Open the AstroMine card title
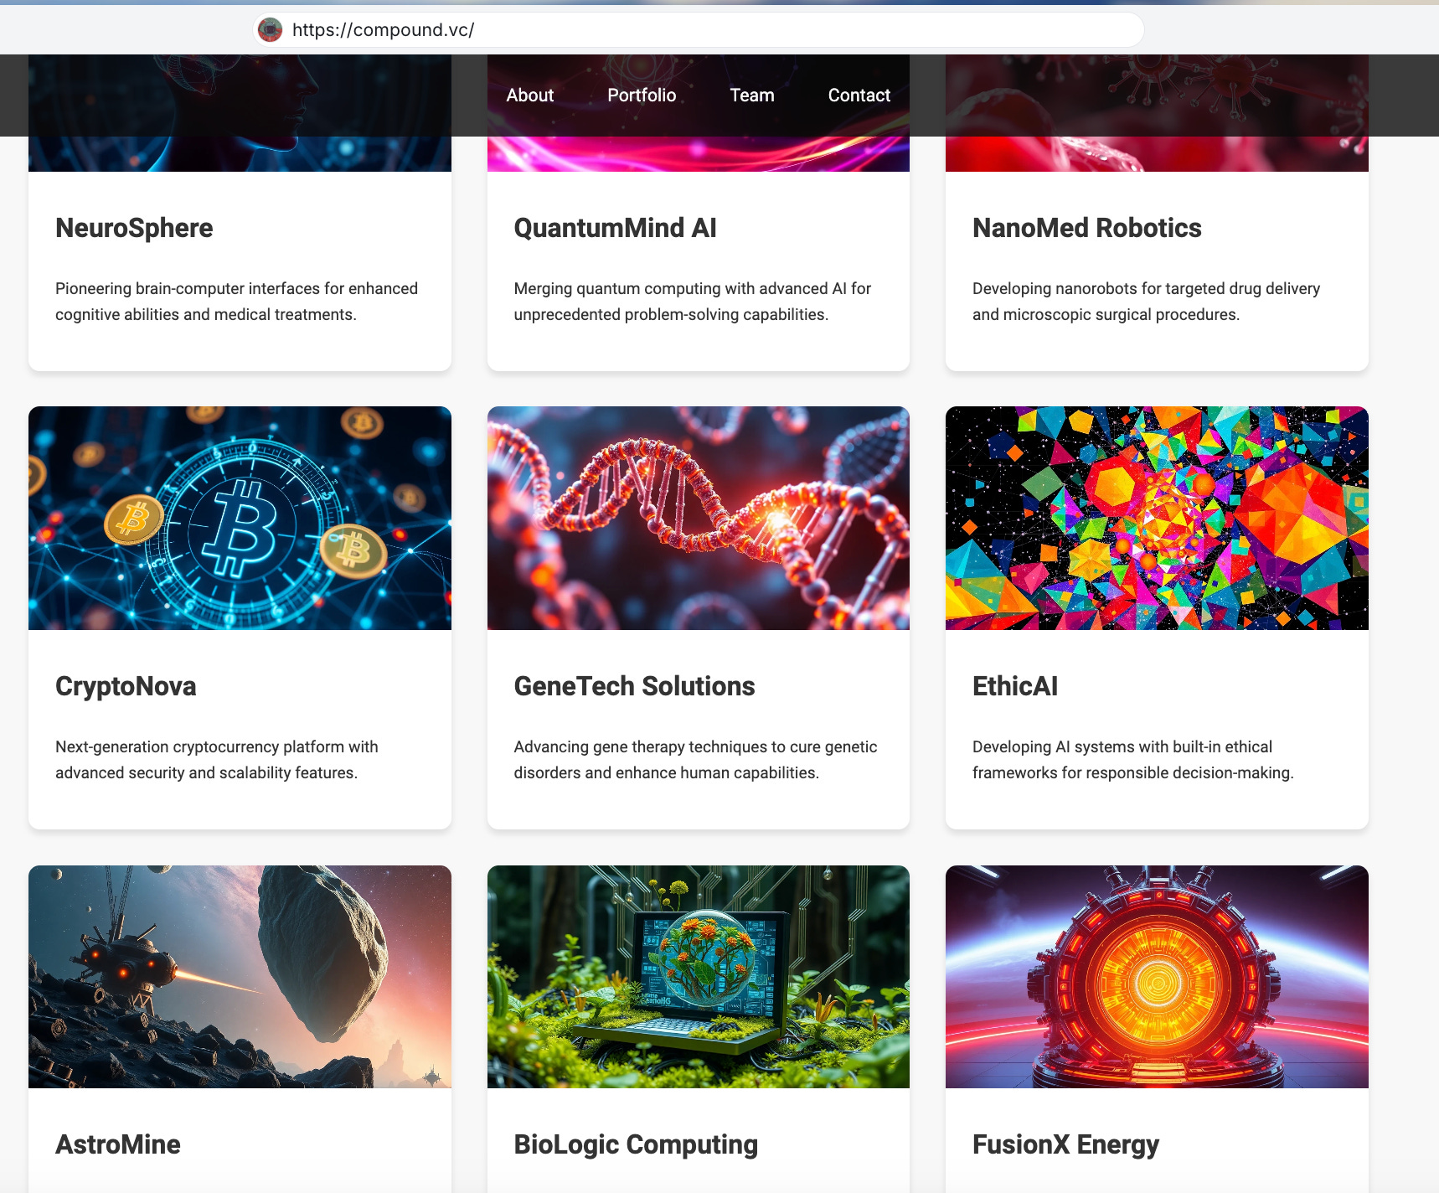The height and width of the screenshot is (1193, 1439). [x=118, y=1144]
